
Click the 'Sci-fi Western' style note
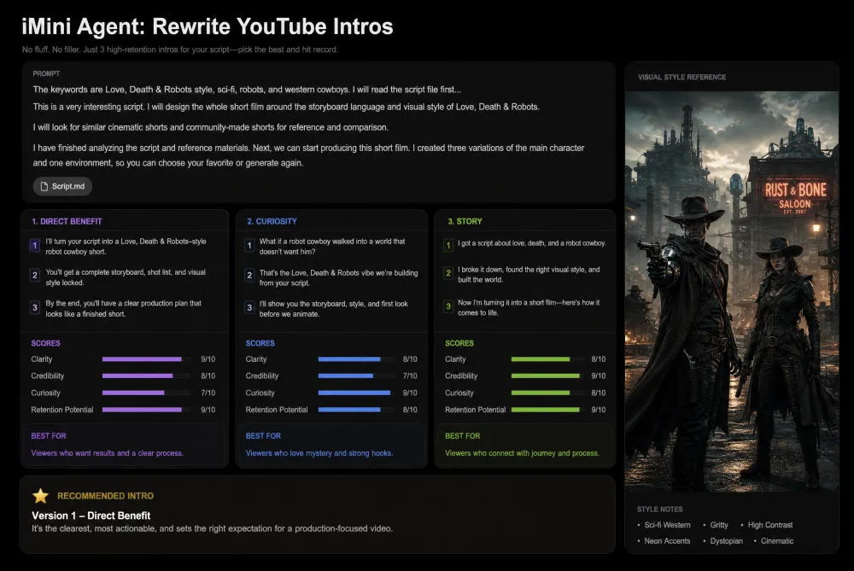tap(667, 525)
